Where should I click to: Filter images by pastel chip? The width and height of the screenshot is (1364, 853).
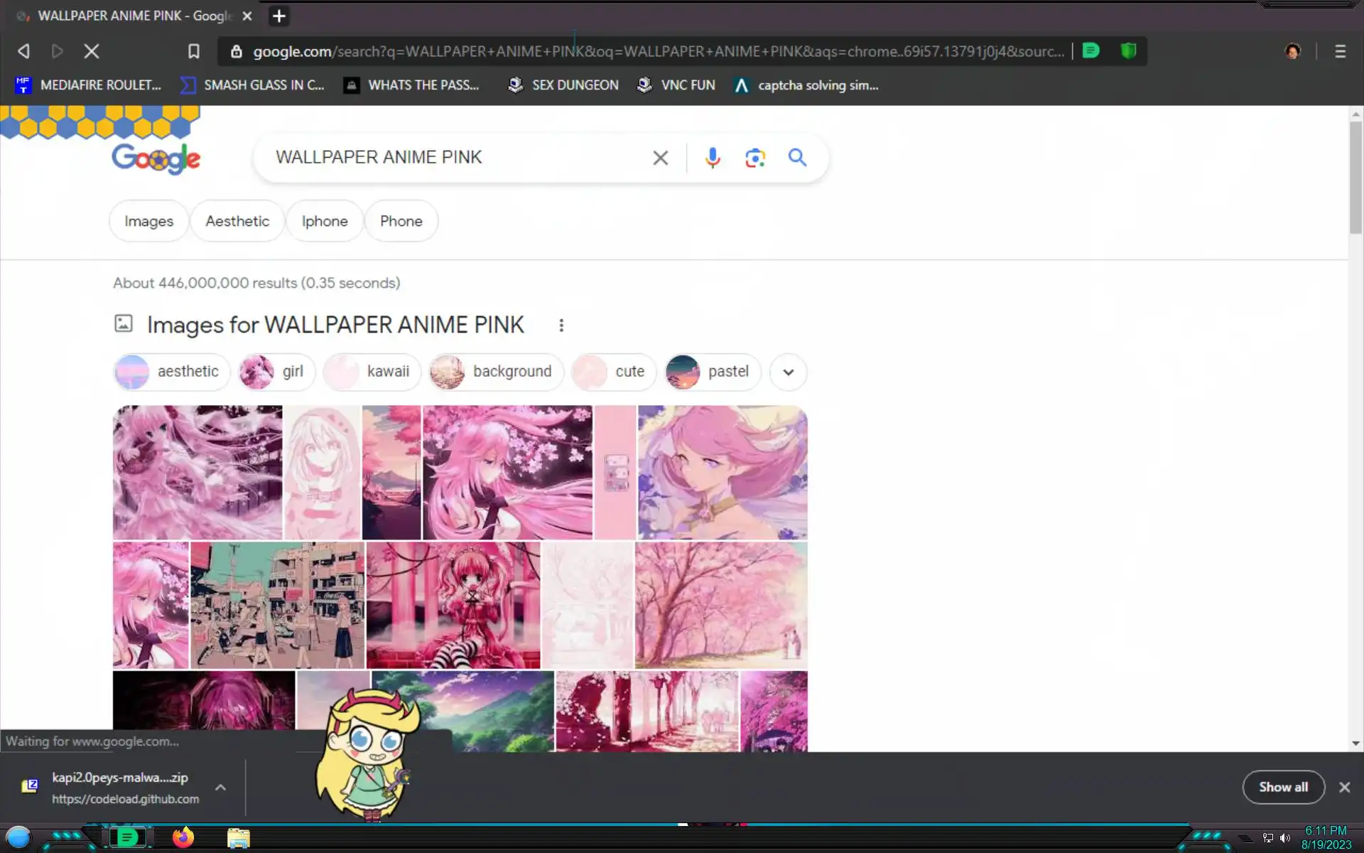(x=713, y=372)
